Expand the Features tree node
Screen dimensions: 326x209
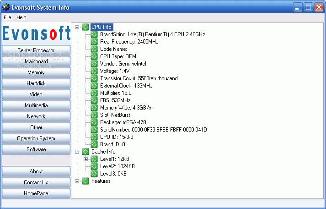tap(77, 181)
